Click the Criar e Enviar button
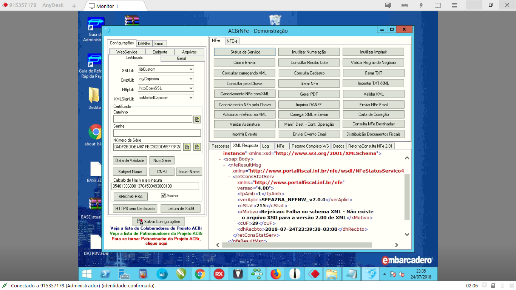The width and height of the screenshot is (516, 290). click(245, 63)
